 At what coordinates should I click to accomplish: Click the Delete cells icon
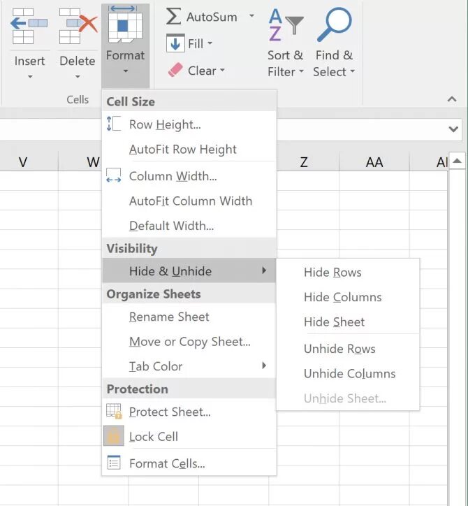[x=78, y=27]
